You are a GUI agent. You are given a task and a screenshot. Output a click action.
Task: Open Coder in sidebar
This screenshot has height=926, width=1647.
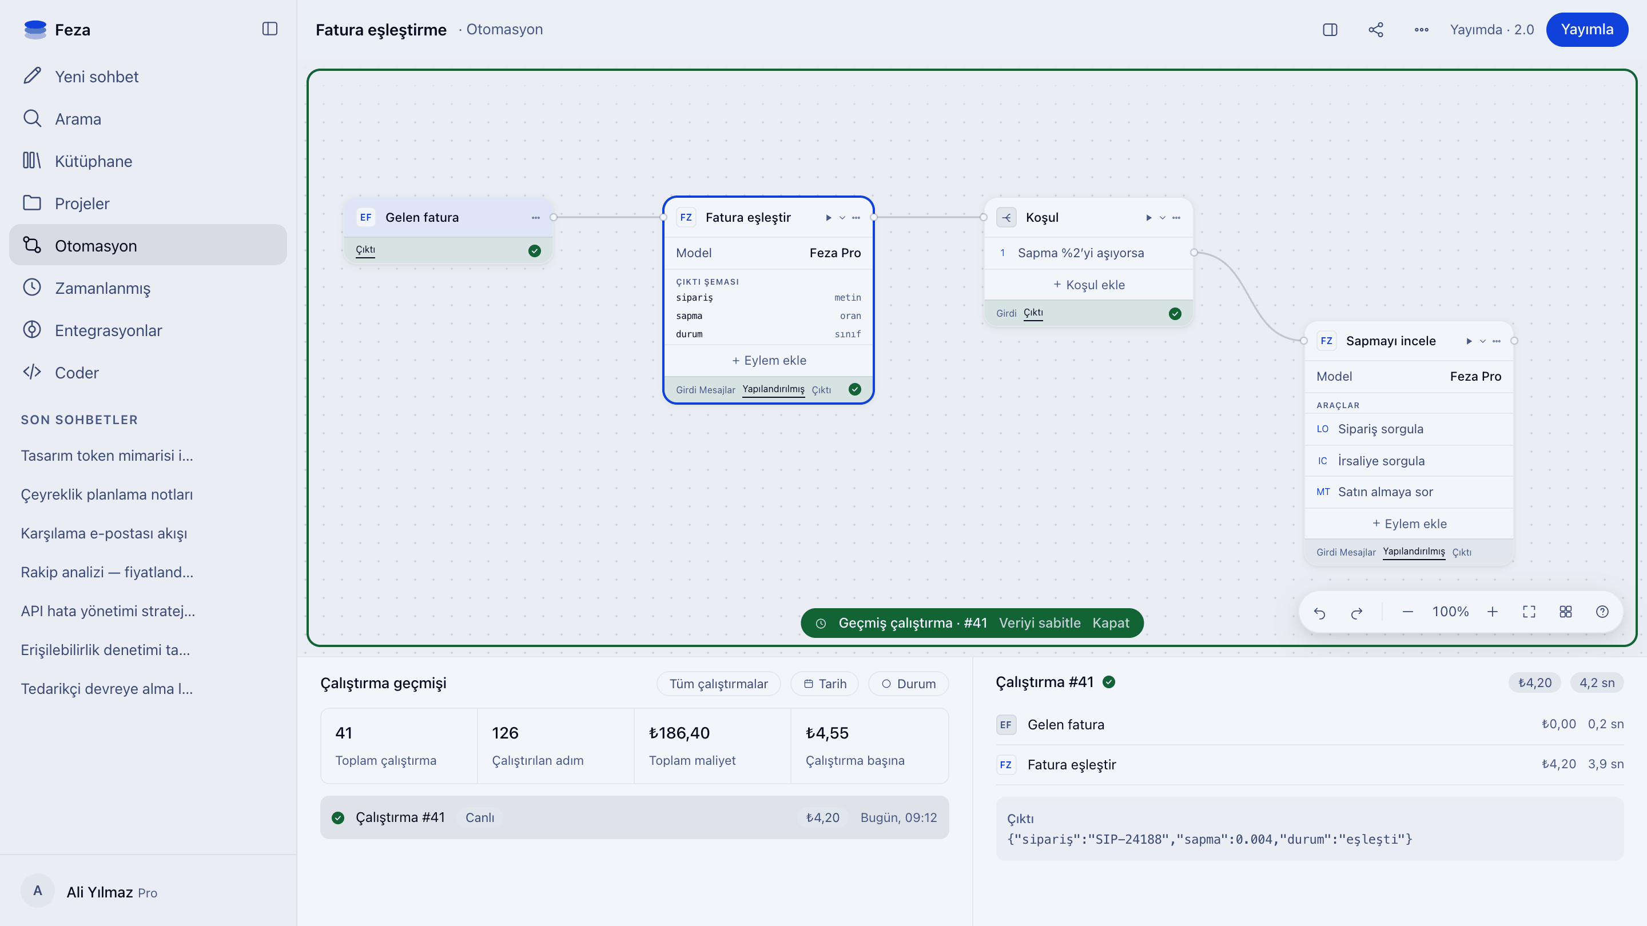(148, 373)
